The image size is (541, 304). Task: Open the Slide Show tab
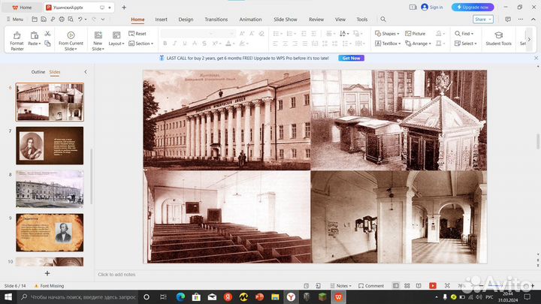click(286, 20)
